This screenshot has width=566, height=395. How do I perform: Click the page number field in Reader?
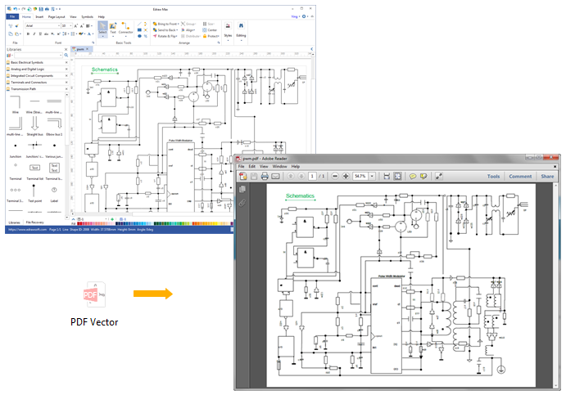click(x=312, y=176)
